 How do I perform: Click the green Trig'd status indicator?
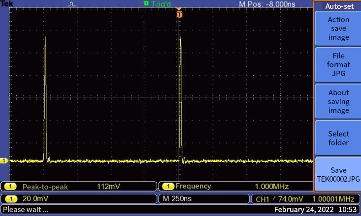pos(158,4)
